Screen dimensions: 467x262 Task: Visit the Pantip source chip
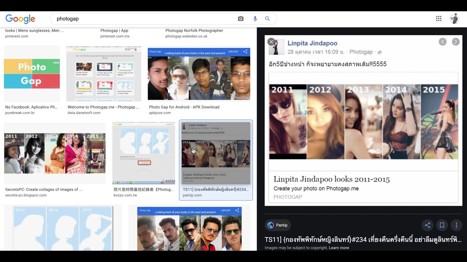[x=278, y=225]
